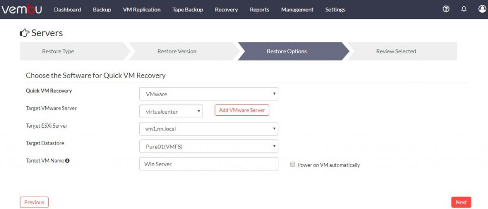Enable Power on VM automatically checkbox
The image size is (488, 209).
click(293, 165)
